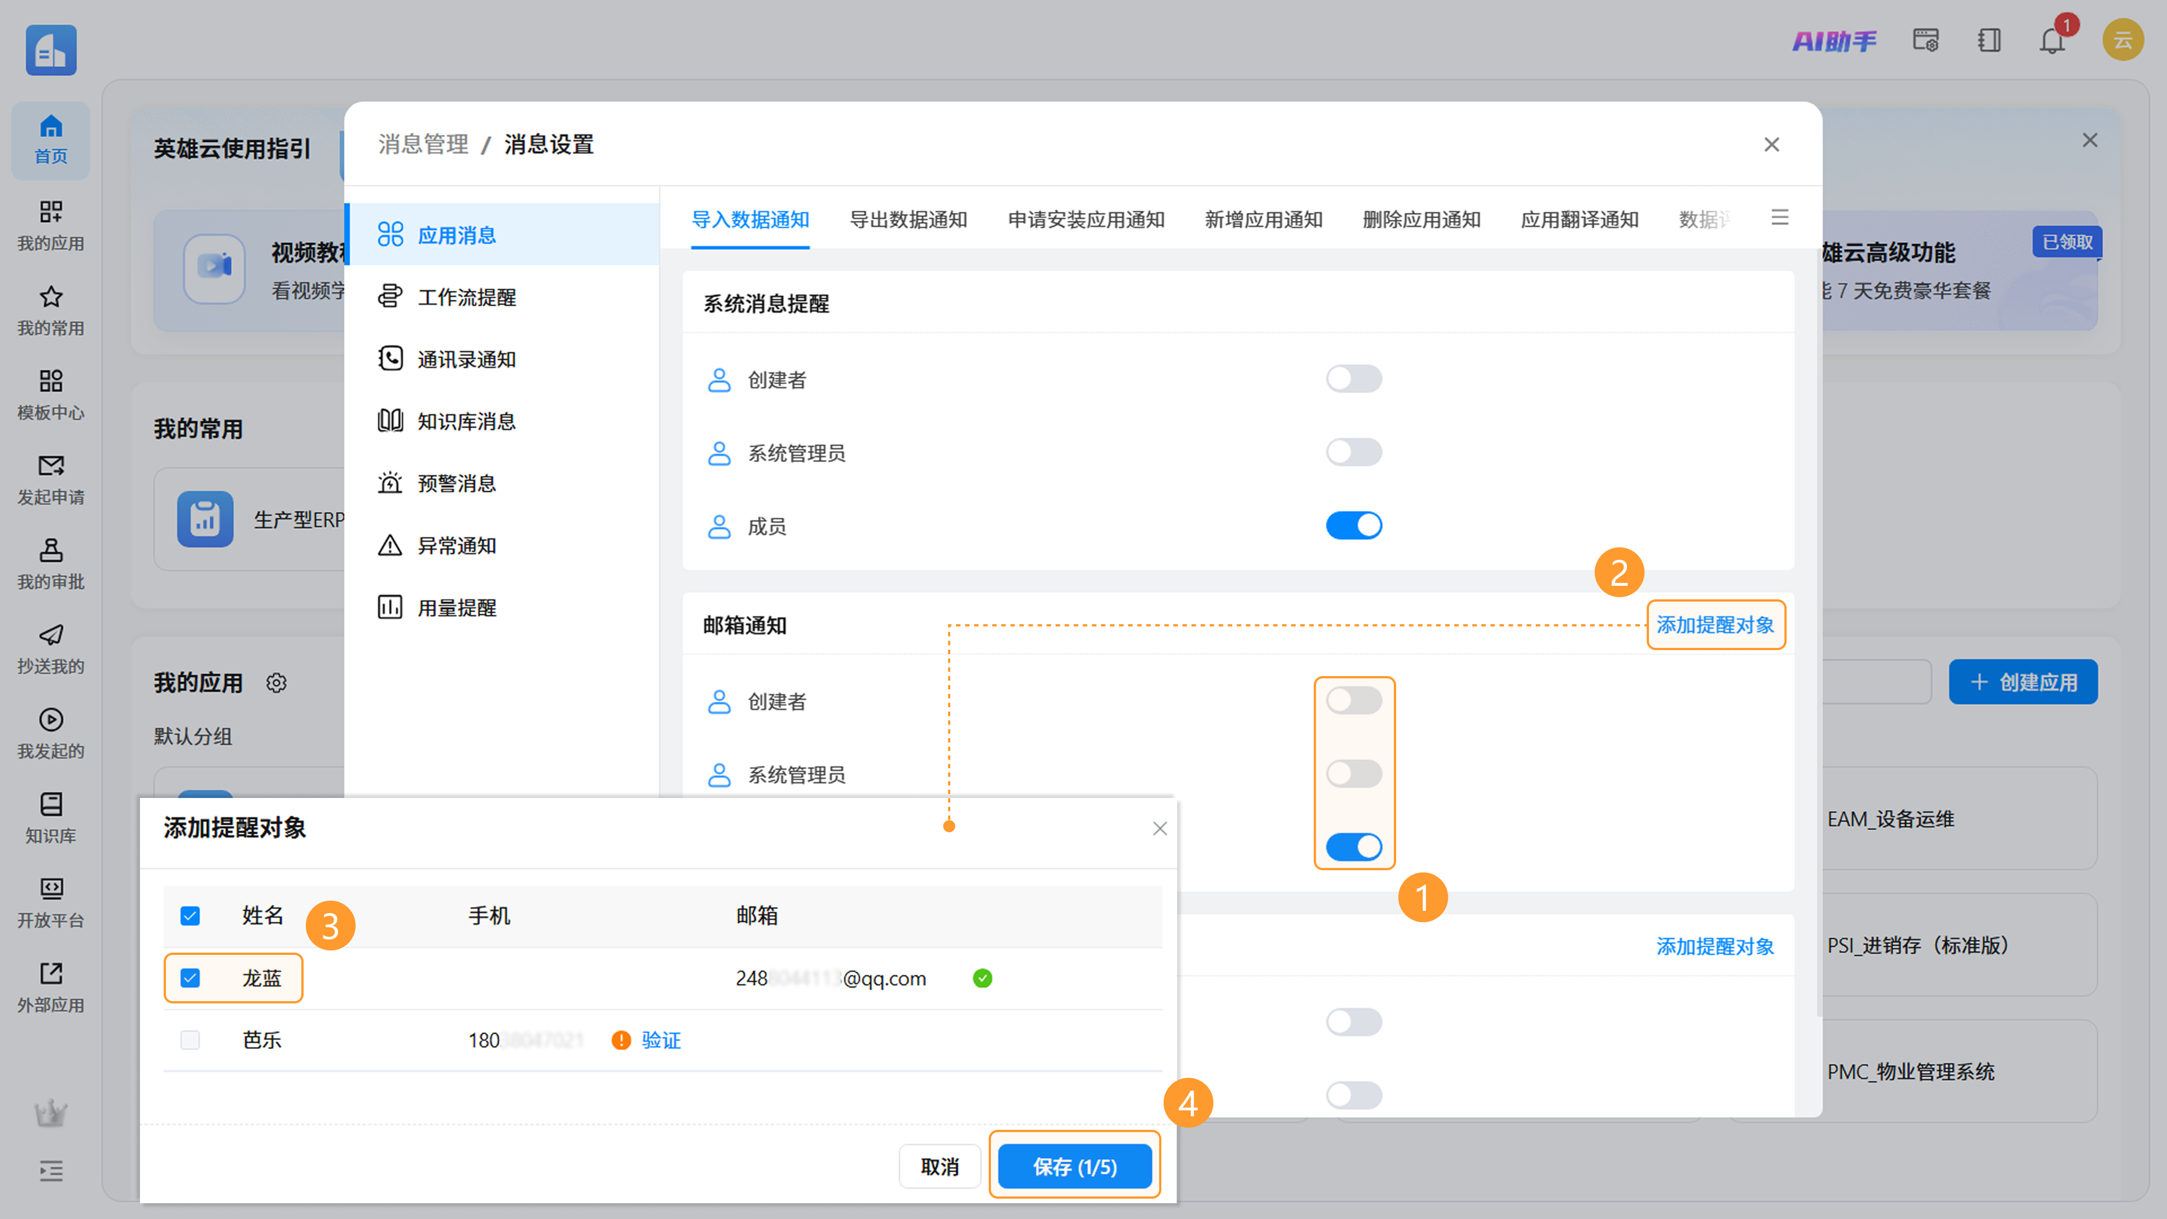Open 知识库 in sidebar
Viewport: 2167px width, 1219px height.
(x=50, y=818)
